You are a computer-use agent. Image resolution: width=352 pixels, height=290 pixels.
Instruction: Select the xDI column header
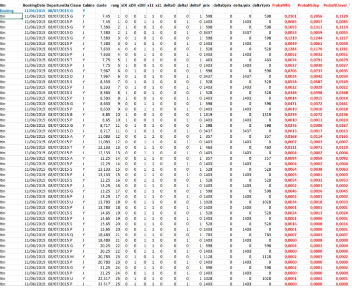[x=124, y=5]
